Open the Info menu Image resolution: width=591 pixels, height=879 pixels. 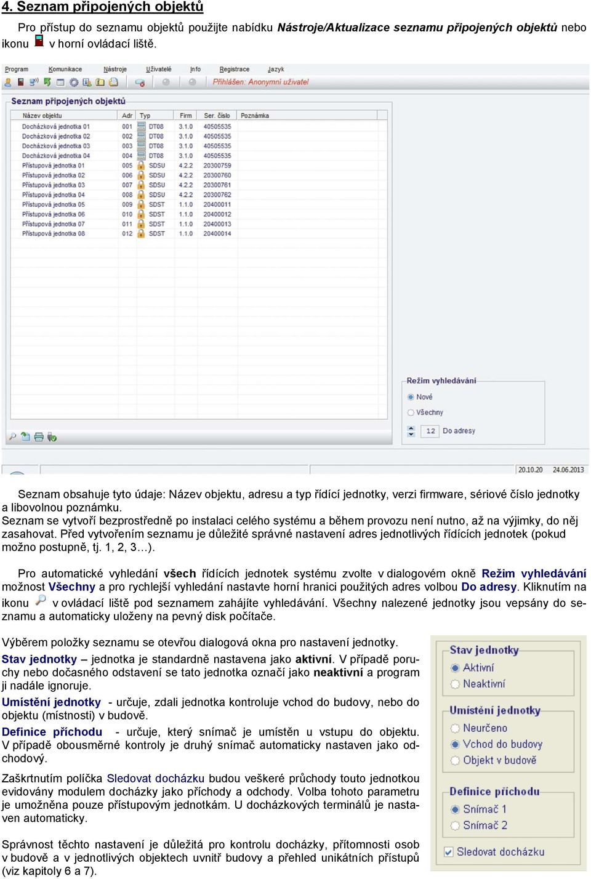[196, 69]
